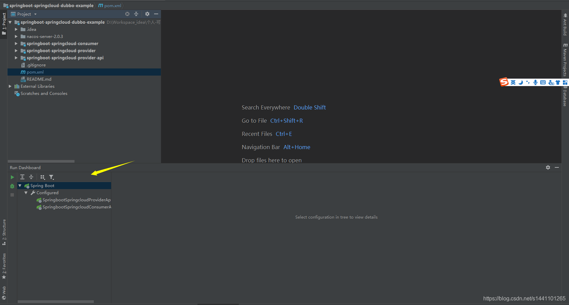Image resolution: width=569 pixels, height=305 pixels.
Task: Click the Project panel horizontal scrollbar
Action: tap(41, 161)
